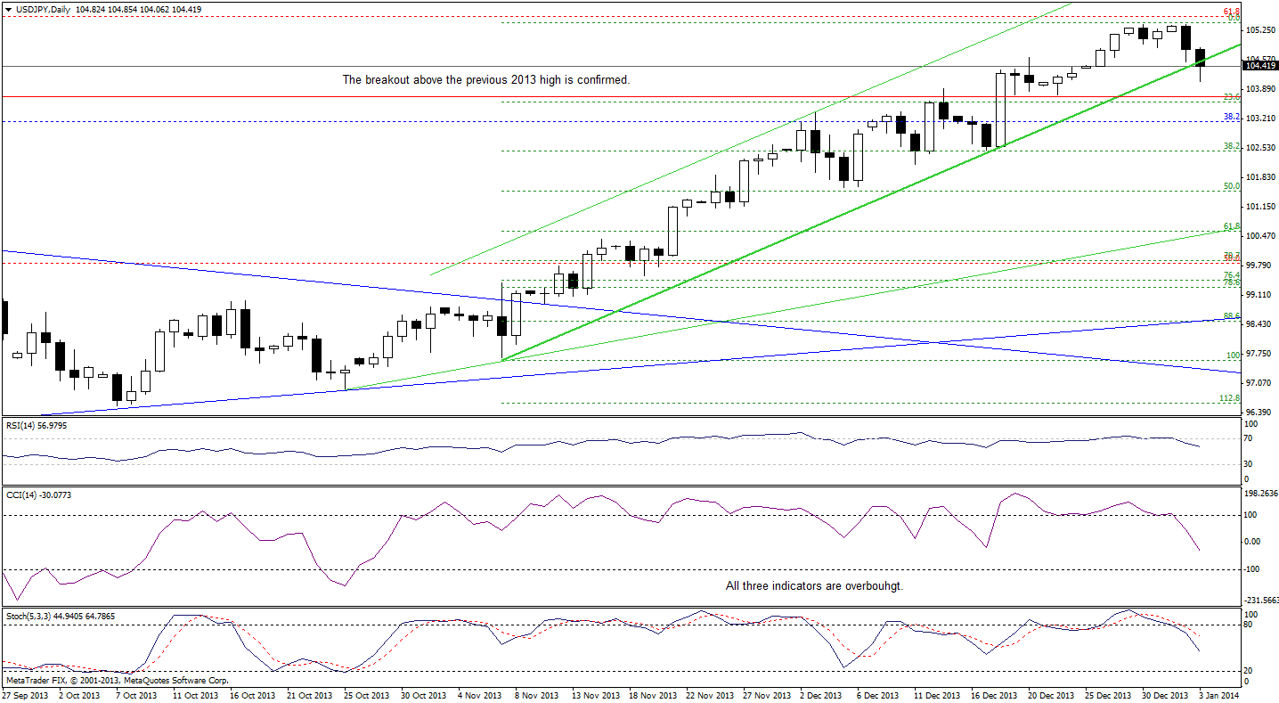Click the green 38.2 Fibonacci level label
This screenshot has height=703, width=1279.
tap(1232, 146)
